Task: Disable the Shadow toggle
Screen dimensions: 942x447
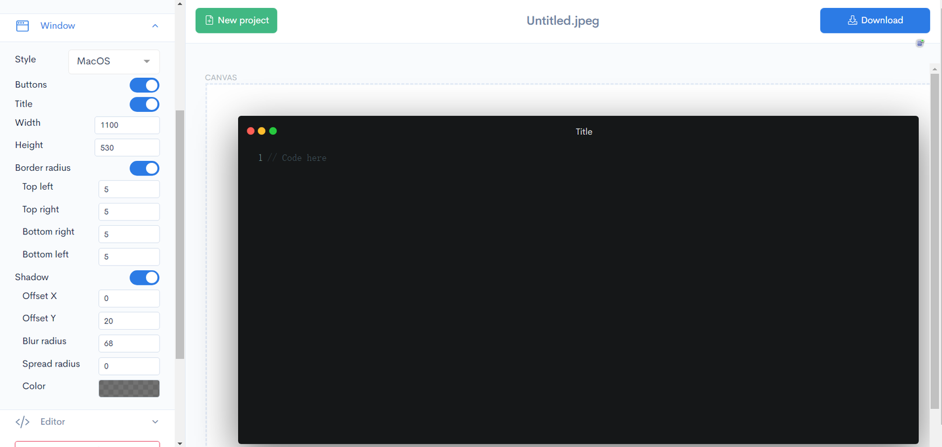Action: pos(145,277)
